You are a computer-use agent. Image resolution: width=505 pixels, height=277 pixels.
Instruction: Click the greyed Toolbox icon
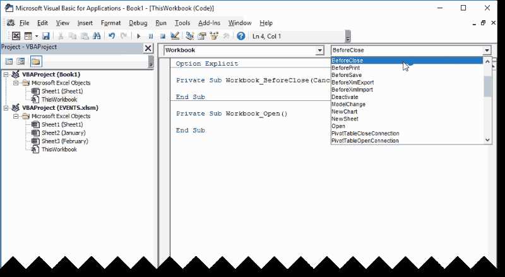[x=226, y=36]
